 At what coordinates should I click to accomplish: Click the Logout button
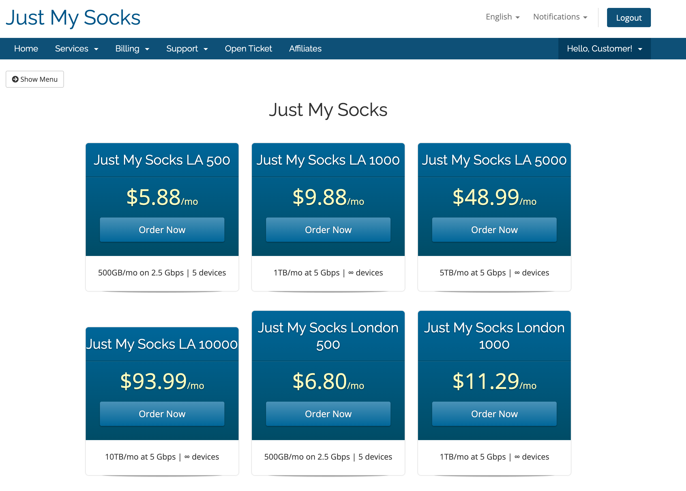tap(629, 18)
